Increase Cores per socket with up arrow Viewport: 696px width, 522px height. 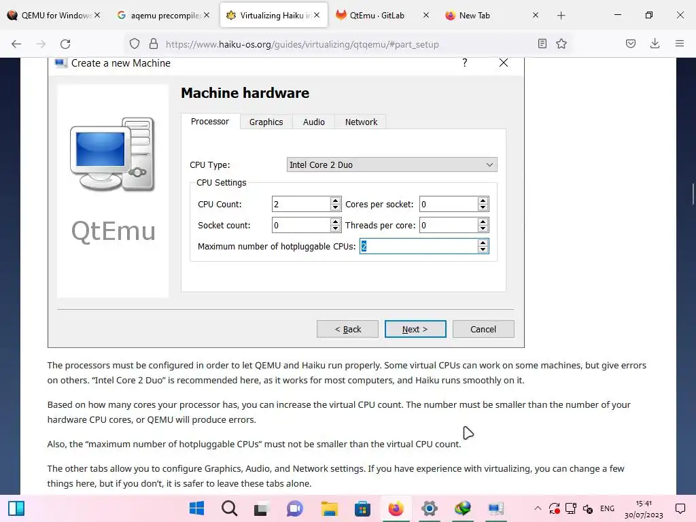(x=483, y=201)
